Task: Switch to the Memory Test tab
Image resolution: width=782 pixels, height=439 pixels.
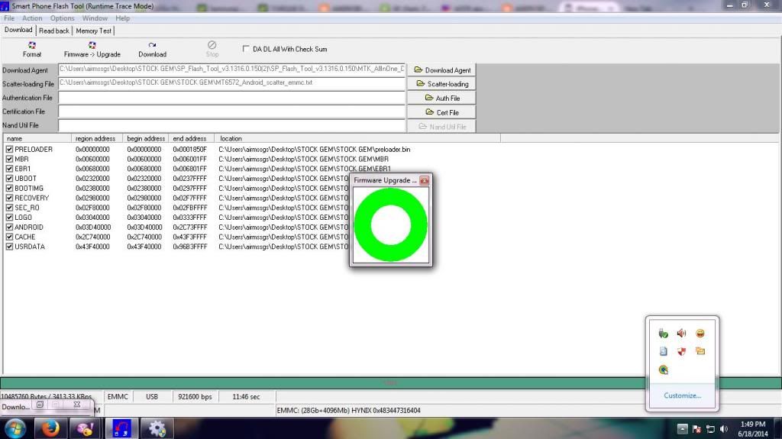Action: [94, 31]
